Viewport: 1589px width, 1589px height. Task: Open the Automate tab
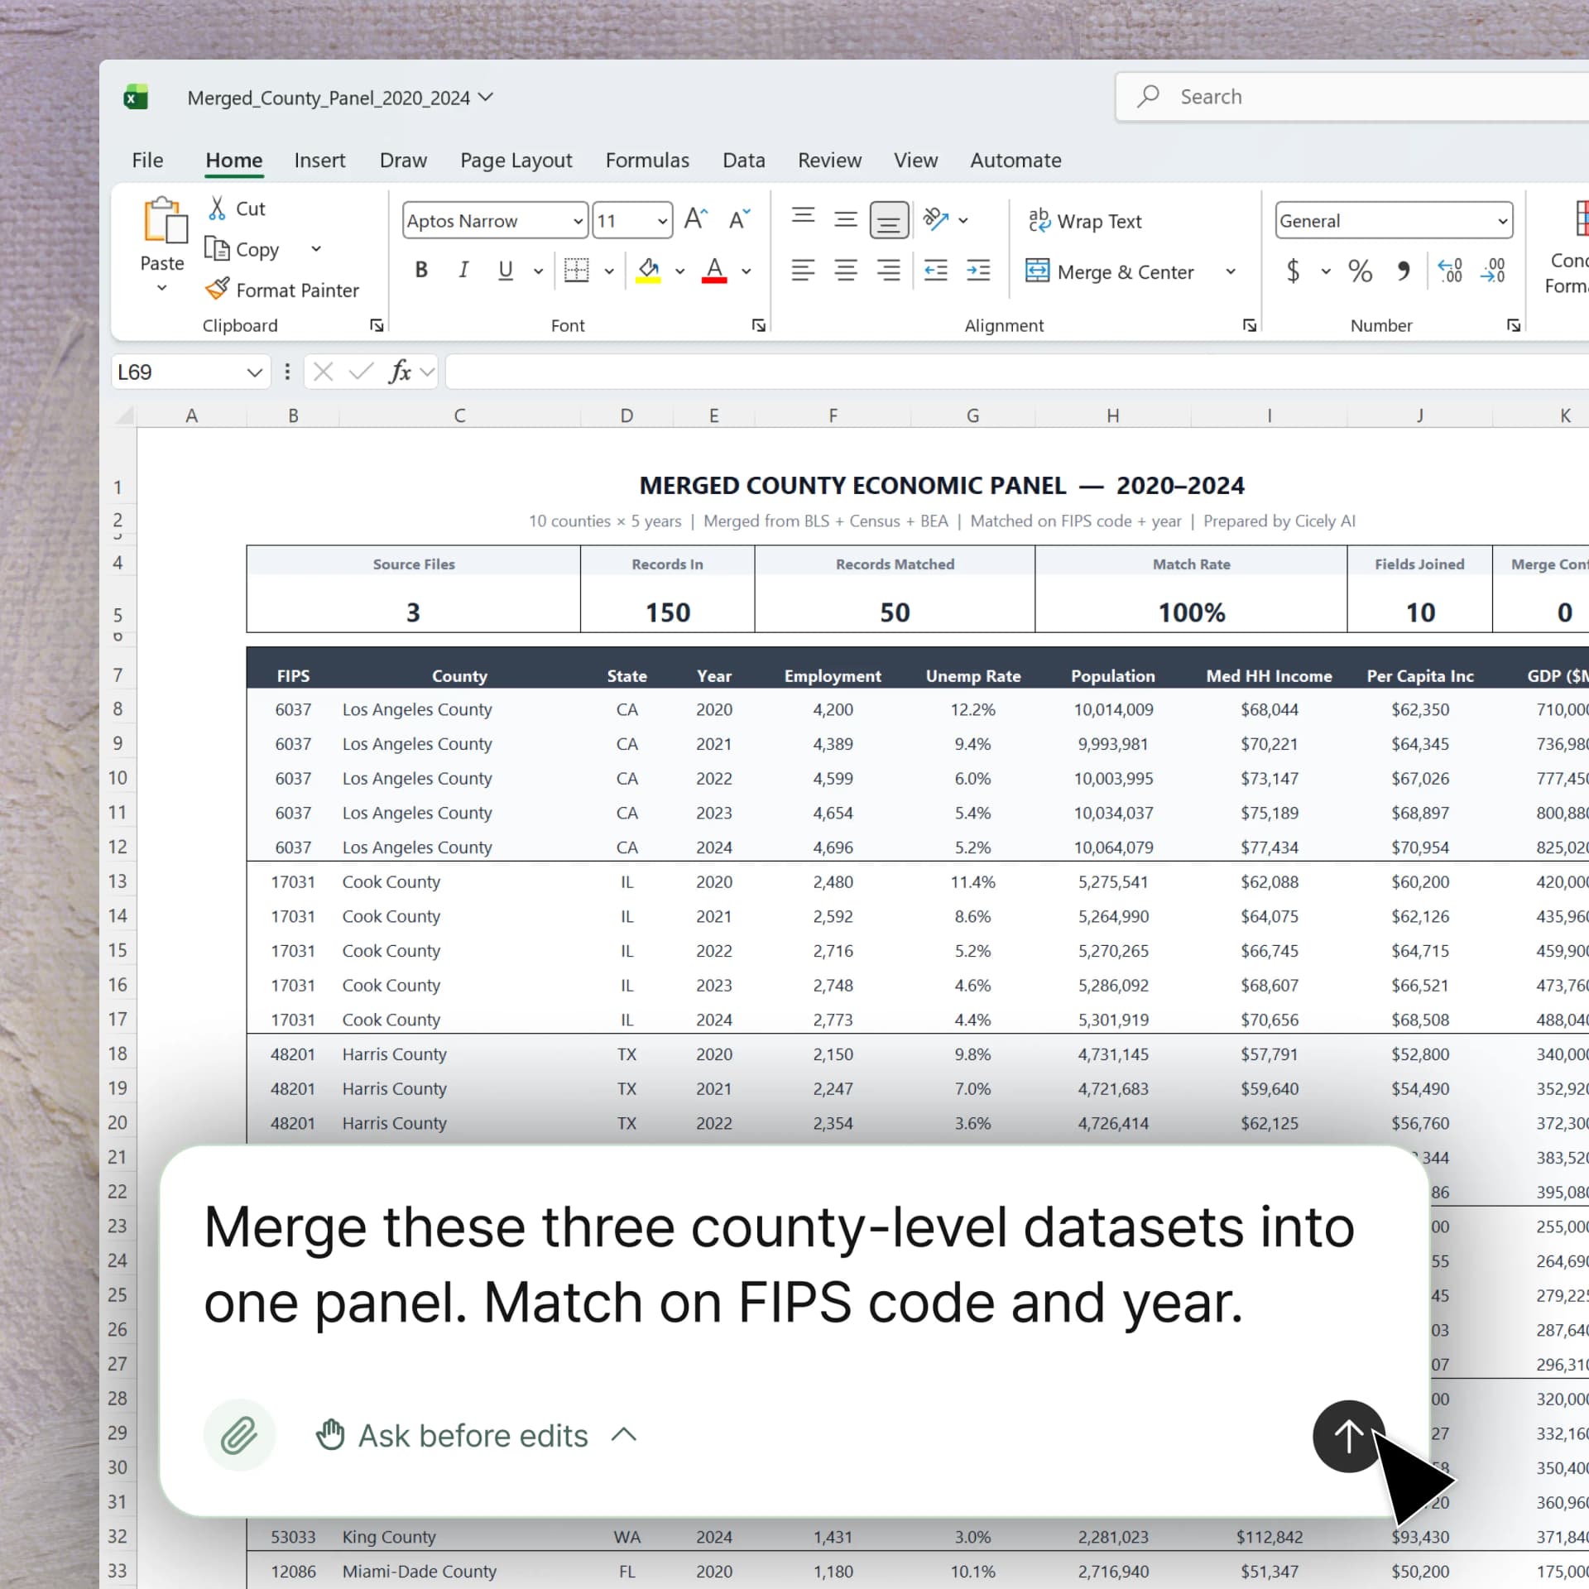point(1015,160)
